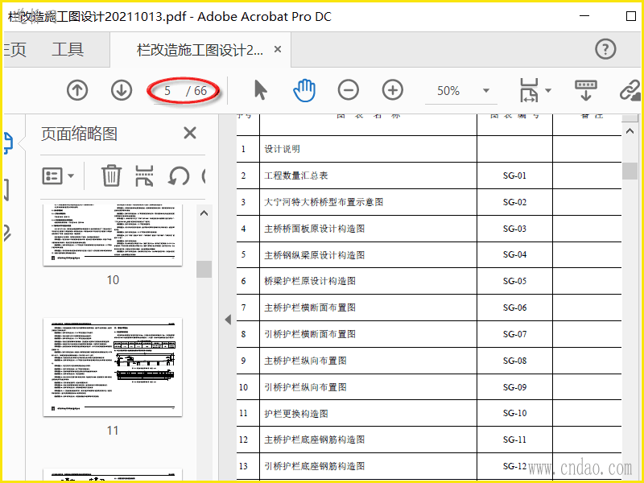
Task: Click the insert pages icon in thumbnails panel
Action: 144,175
